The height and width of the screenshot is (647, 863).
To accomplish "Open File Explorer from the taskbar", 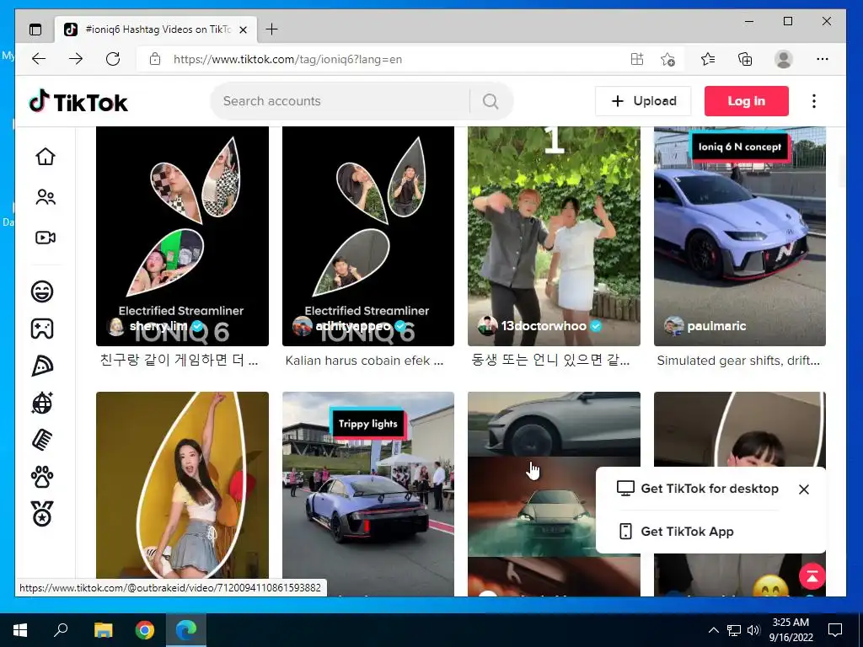I will [x=103, y=630].
